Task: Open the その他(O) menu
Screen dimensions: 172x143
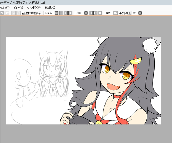Action: click(50, 8)
